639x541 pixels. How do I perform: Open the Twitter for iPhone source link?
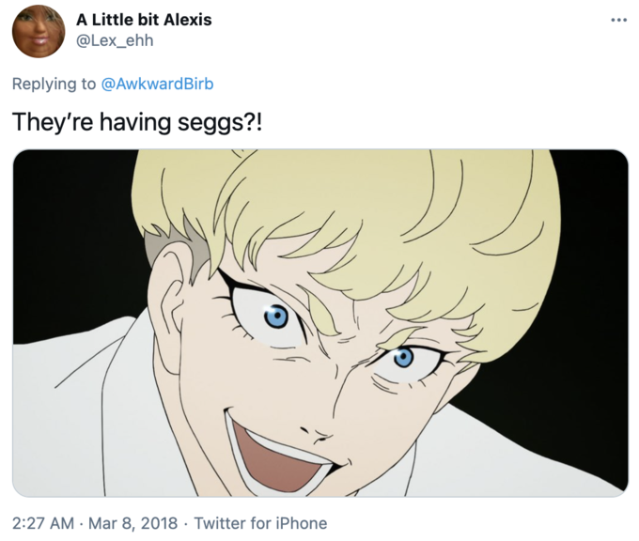[260, 523]
